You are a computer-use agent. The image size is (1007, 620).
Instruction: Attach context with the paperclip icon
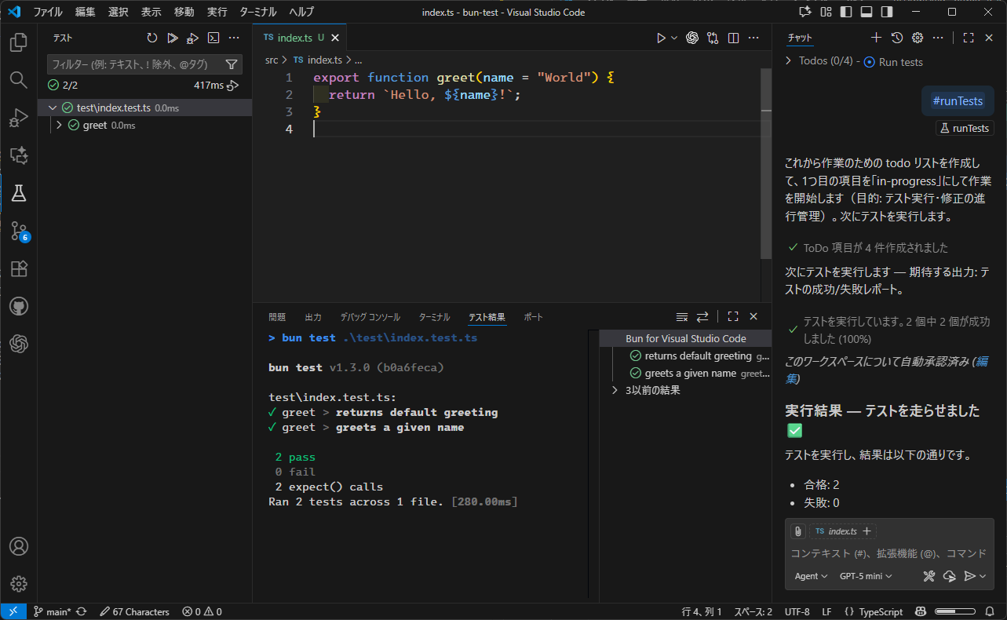coord(797,531)
